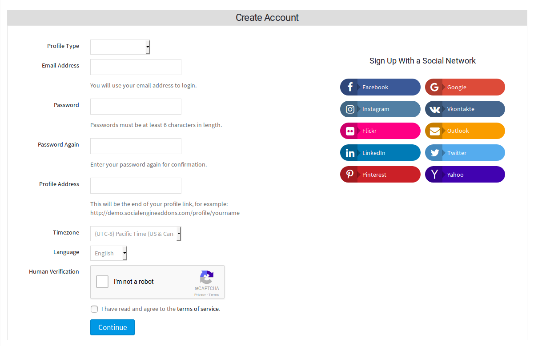The height and width of the screenshot is (346, 534).
Task: Focus the Email Address input field
Action: click(x=136, y=67)
